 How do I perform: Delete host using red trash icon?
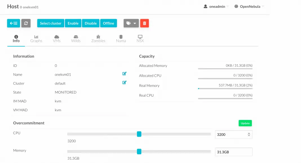(144, 23)
